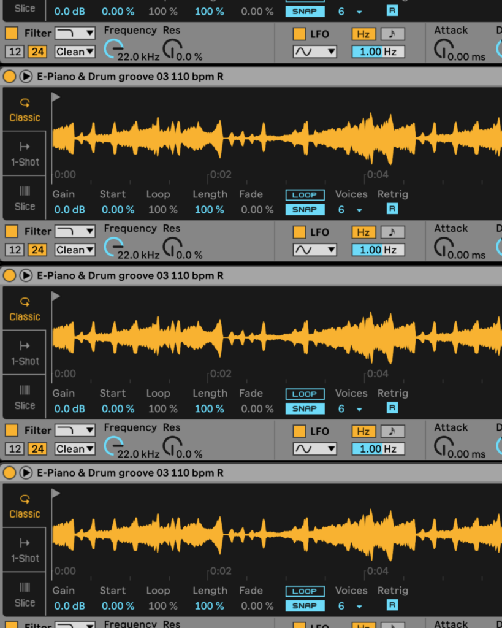Open the filter Clean circuit dropdown
502x628 pixels.
pos(74,52)
